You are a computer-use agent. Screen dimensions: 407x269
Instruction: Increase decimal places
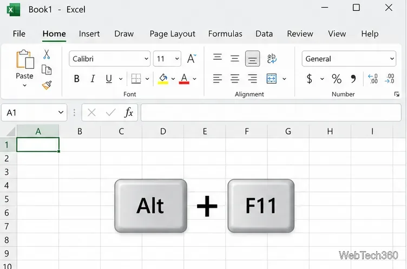(373, 79)
